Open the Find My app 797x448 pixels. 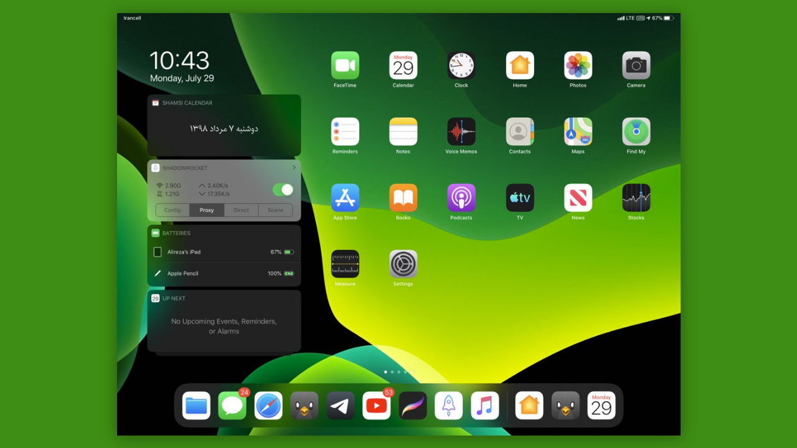point(636,131)
